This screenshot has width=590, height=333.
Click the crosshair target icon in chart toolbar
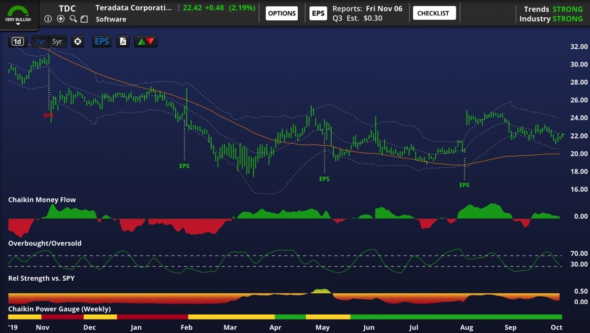(x=78, y=42)
